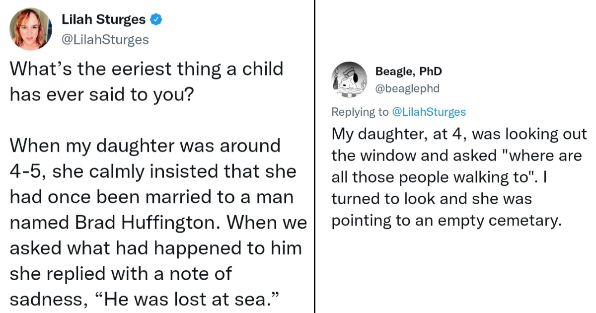Click the @LilahSturges handle below the display name
Screen dimensions: 596x313
105,39
